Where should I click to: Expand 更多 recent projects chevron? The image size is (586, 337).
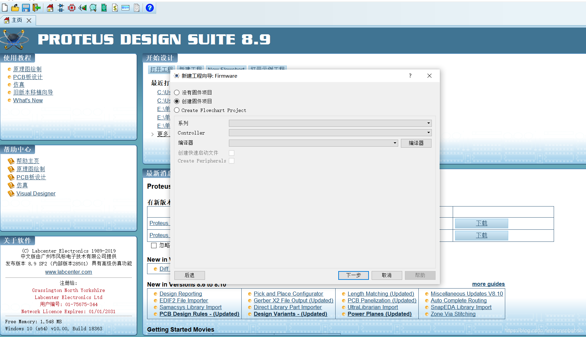pos(152,134)
